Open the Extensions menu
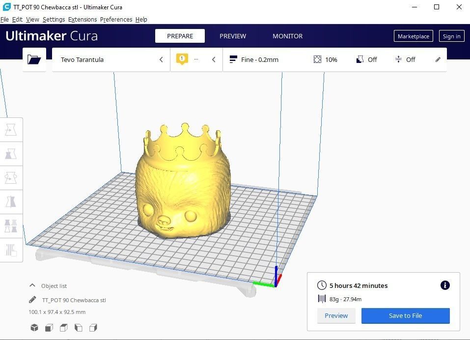Screen dimensions: 470x340 [83, 20]
